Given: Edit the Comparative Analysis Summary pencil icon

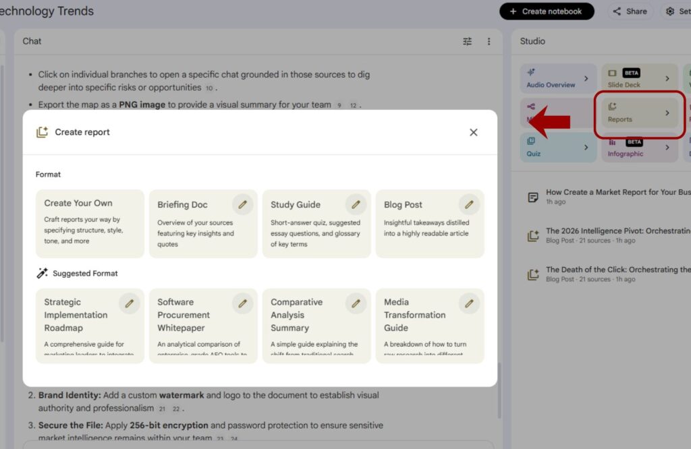Looking at the screenshot, I should pos(356,303).
